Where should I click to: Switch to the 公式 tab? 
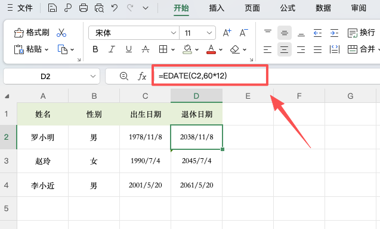(288, 8)
